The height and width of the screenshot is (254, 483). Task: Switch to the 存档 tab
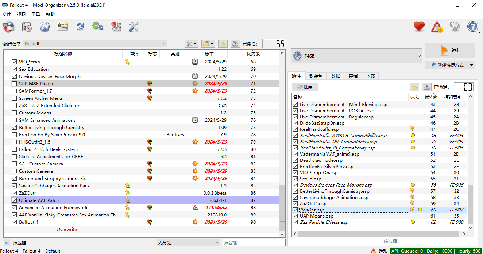pyautogui.click(x=353, y=76)
